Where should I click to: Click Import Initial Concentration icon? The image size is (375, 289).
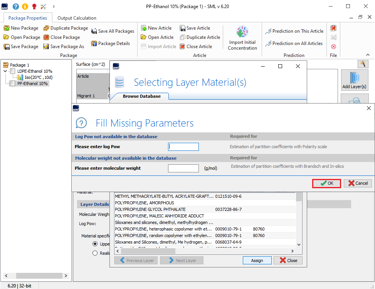click(242, 32)
